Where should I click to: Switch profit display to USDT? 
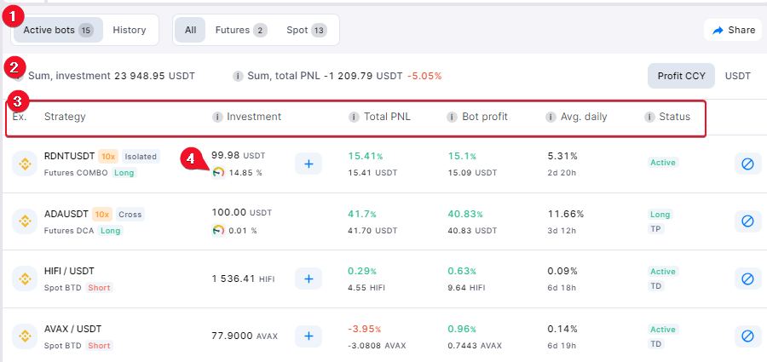click(738, 77)
